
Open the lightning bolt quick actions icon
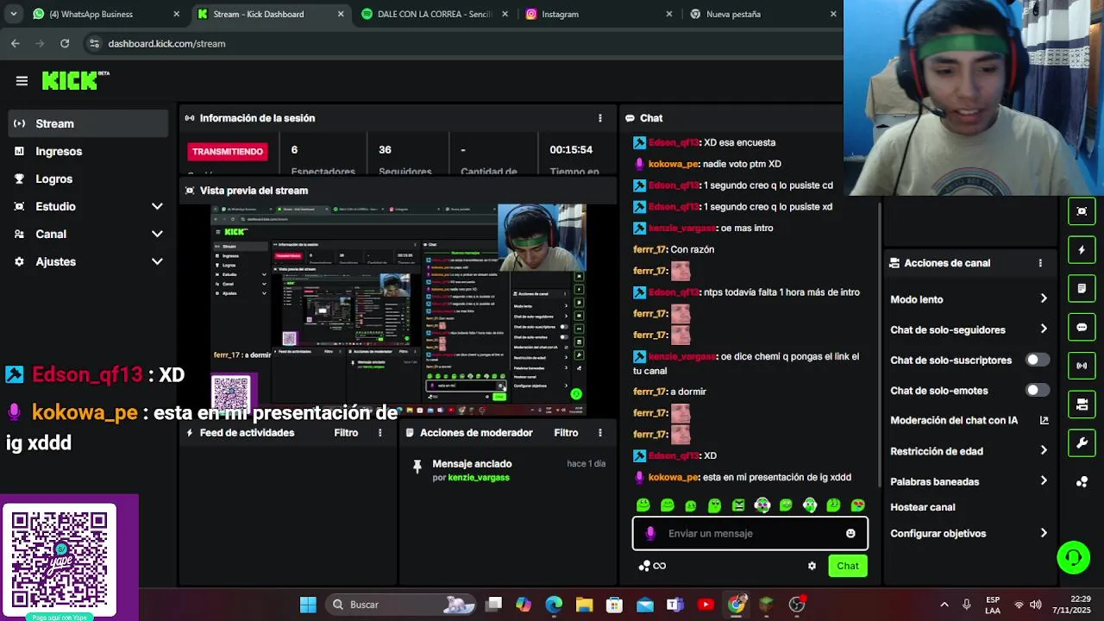[x=1082, y=250]
